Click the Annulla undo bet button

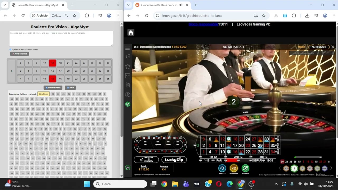(222, 168)
